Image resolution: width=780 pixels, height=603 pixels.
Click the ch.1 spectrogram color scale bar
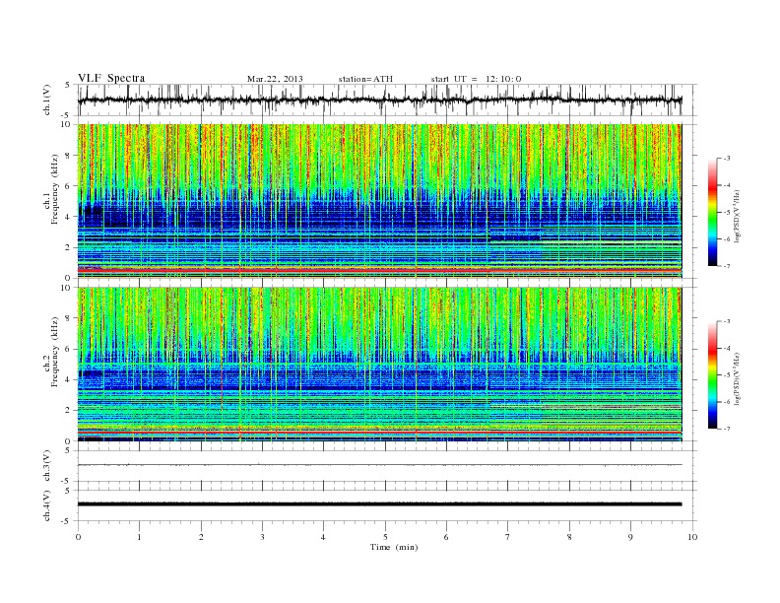(x=713, y=212)
